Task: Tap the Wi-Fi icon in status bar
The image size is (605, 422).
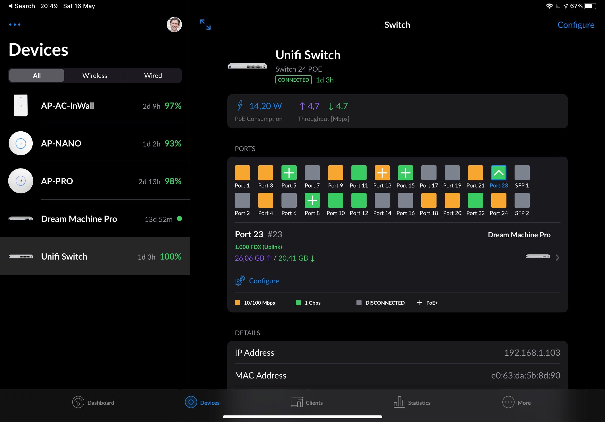Action: 549,6
